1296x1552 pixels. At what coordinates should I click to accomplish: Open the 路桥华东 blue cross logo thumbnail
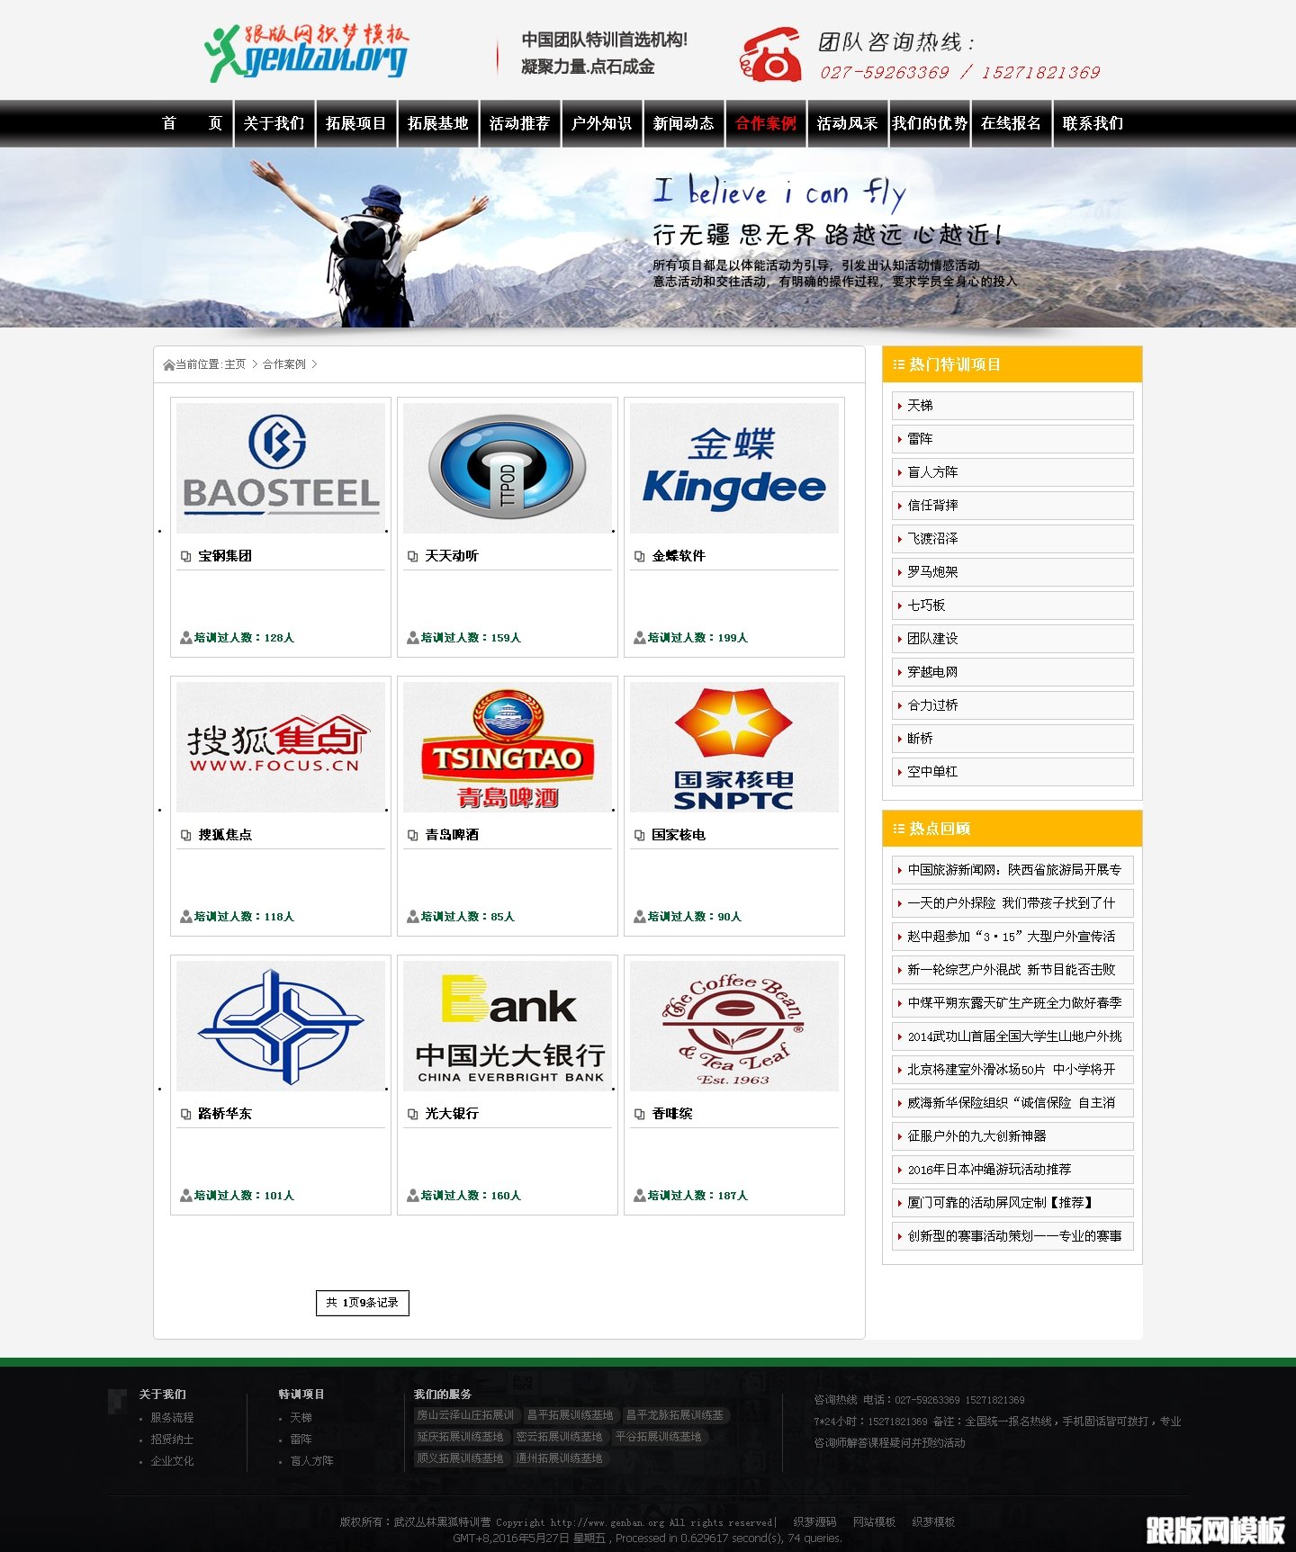click(281, 1026)
